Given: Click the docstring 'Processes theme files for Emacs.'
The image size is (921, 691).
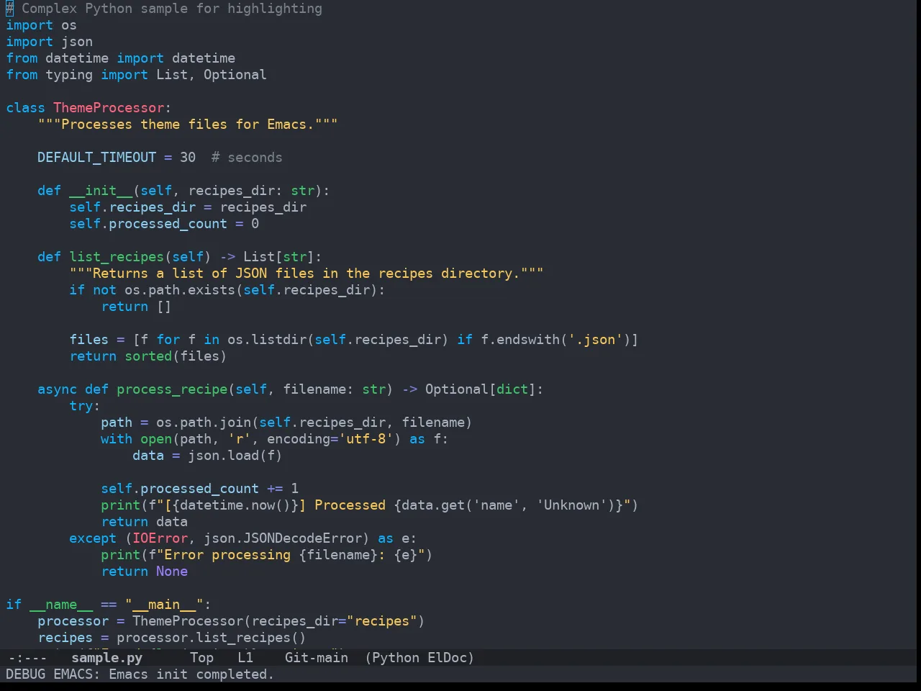Looking at the screenshot, I should (188, 125).
